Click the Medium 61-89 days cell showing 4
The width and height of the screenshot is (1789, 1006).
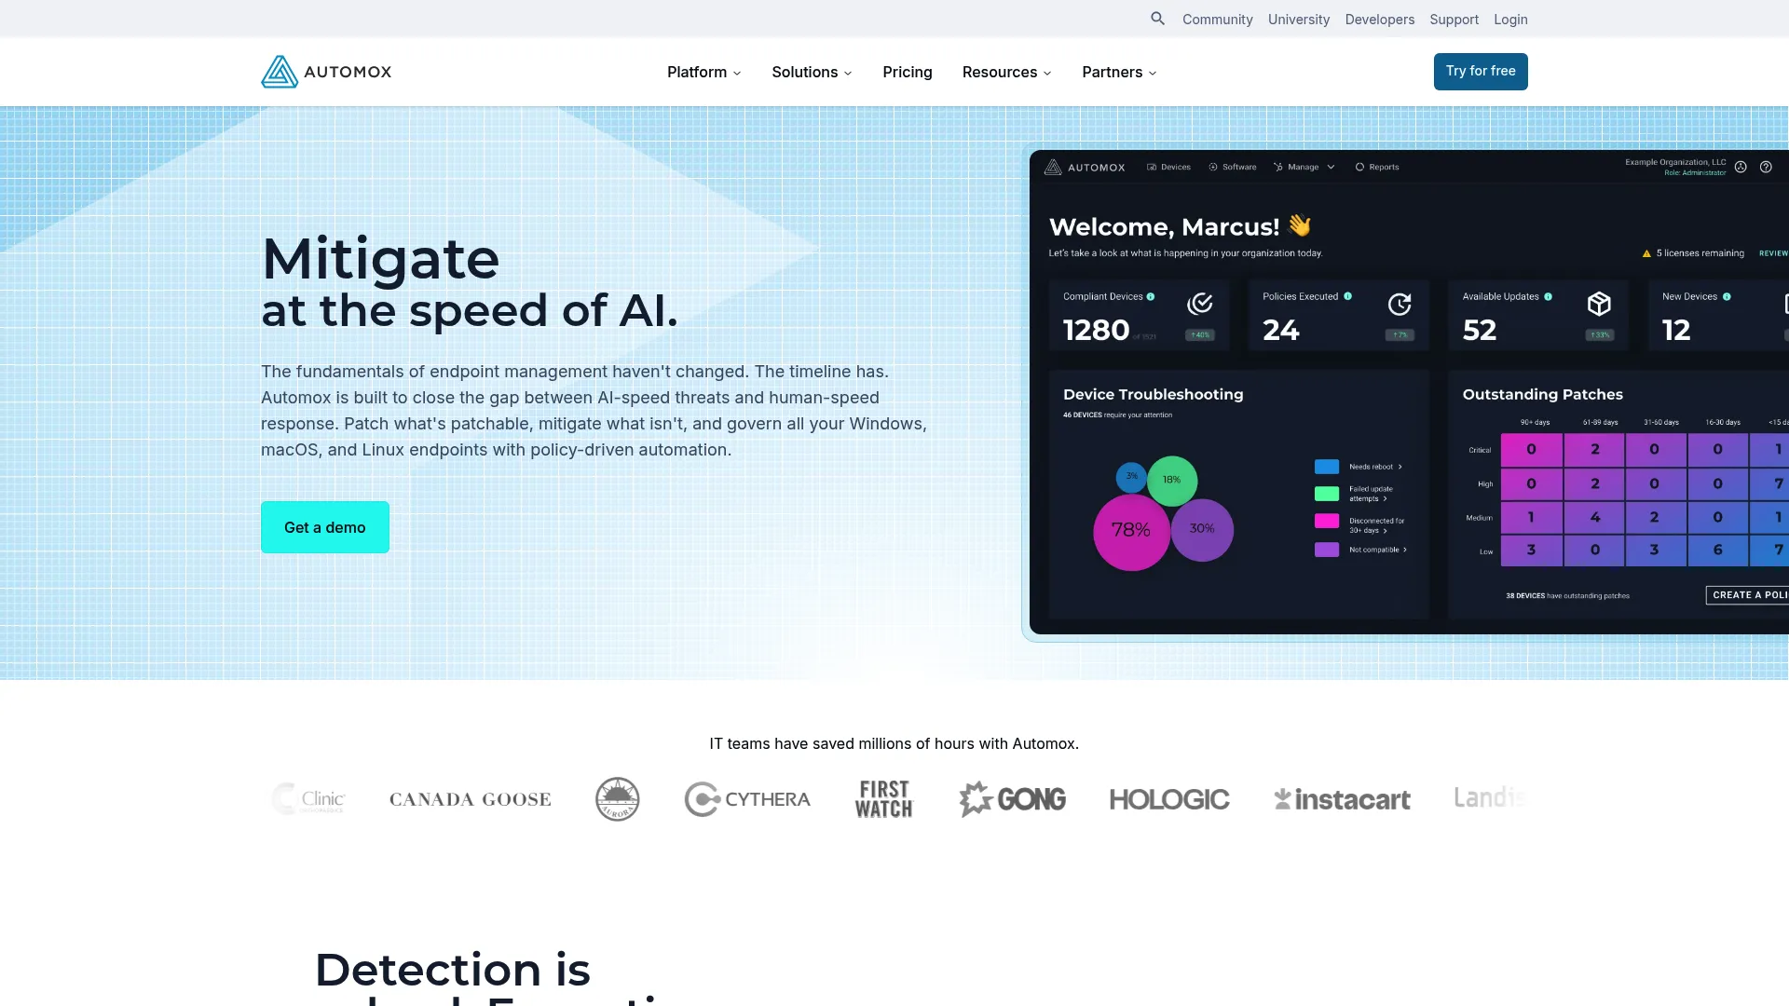(1594, 517)
